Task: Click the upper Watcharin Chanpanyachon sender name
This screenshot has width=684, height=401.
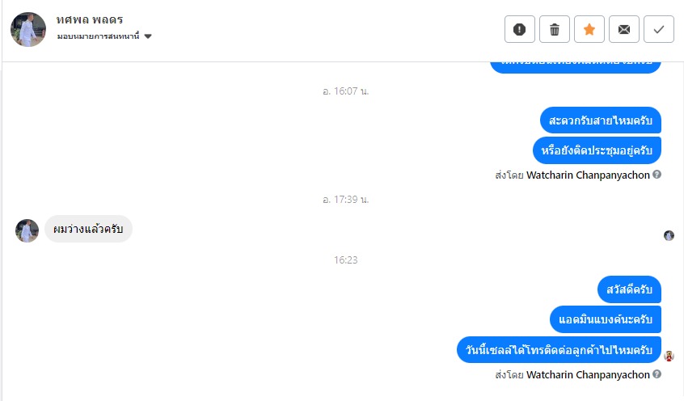Action: [x=588, y=175]
